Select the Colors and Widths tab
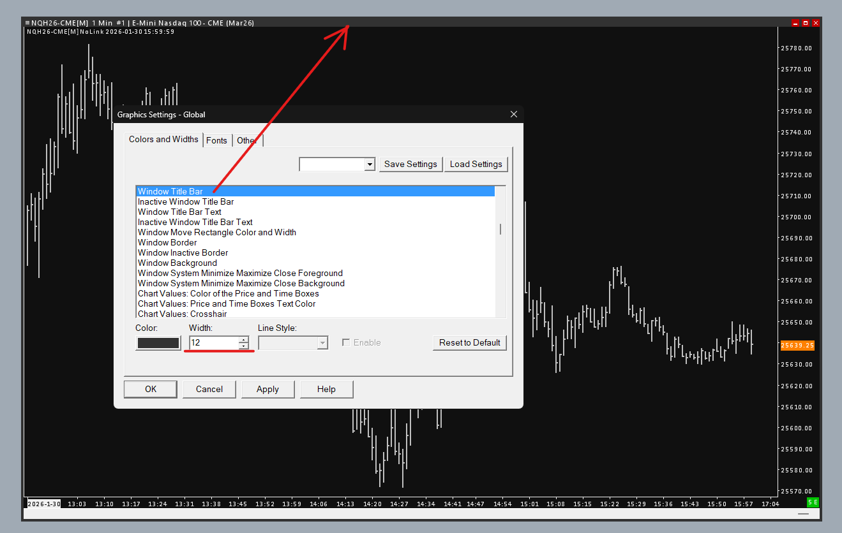This screenshot has height=533, width=842. click(163, 139)
